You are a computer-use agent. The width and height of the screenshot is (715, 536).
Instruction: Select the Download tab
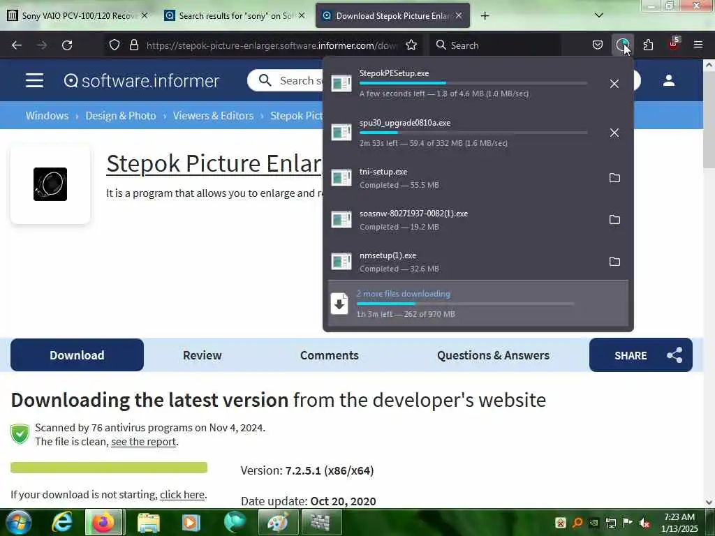click(x=77, y=355)
